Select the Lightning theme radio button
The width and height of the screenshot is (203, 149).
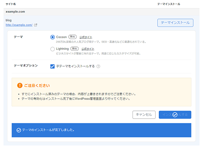click(52, 49)
